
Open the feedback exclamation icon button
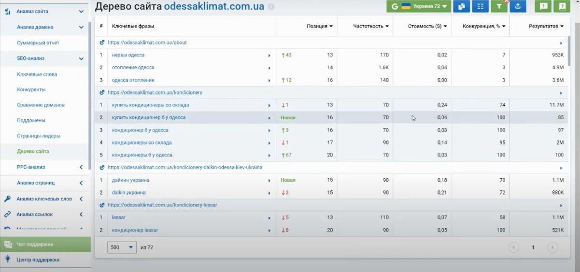[543, 6]
